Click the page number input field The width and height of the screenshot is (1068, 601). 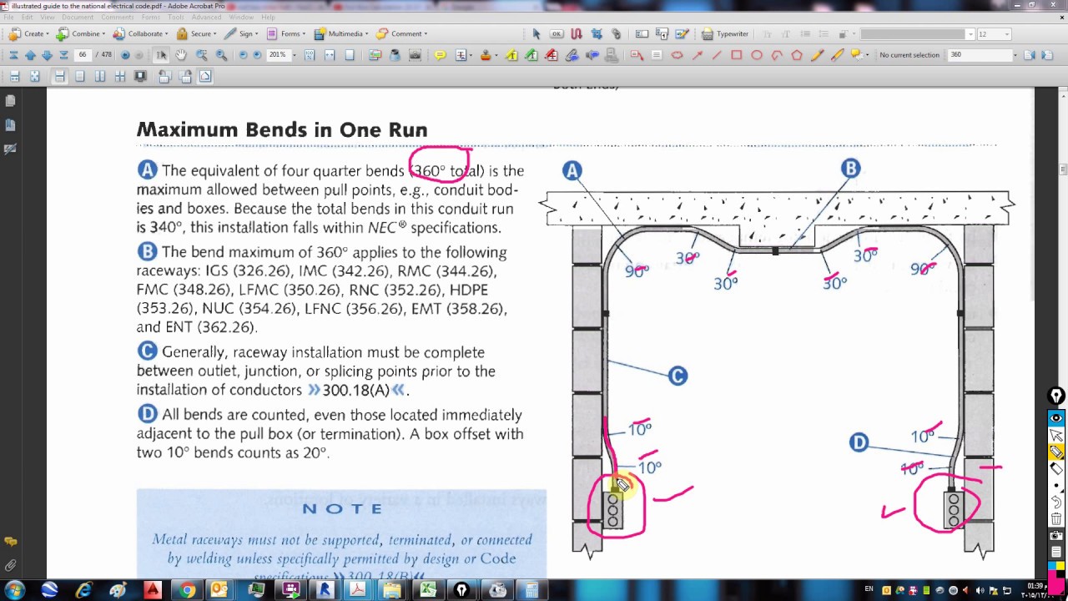(x=83, y=55)
